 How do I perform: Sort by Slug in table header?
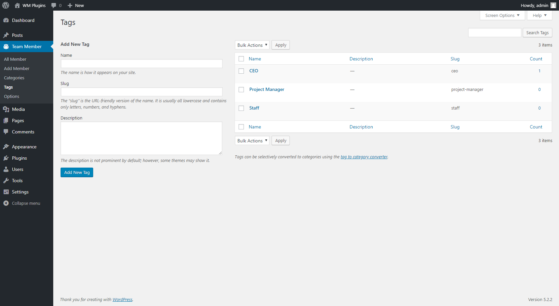[455, 59]
